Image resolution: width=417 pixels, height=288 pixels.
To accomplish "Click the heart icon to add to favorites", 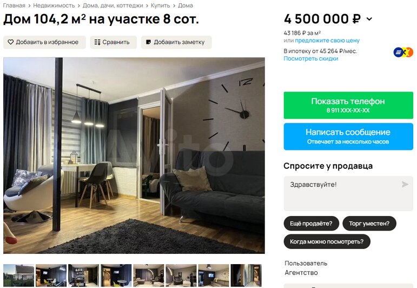I will 11,42.
